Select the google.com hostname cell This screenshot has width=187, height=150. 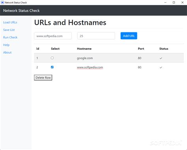click(85, 58)
